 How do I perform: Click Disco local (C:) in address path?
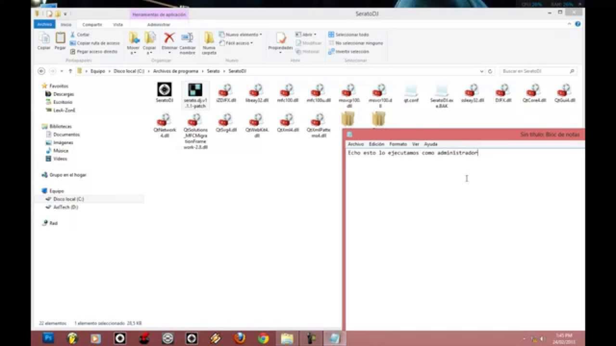tap(129, 71)
